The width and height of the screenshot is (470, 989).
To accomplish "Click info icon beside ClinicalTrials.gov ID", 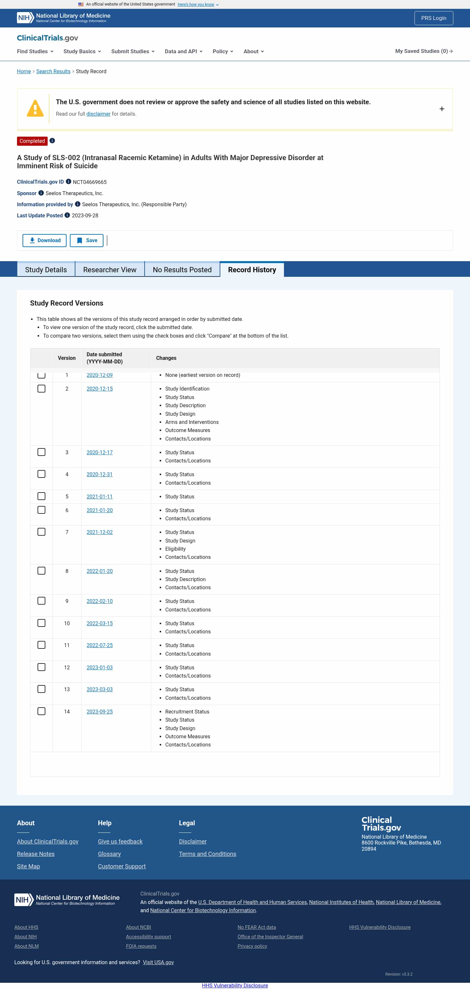I will [68, 182].
